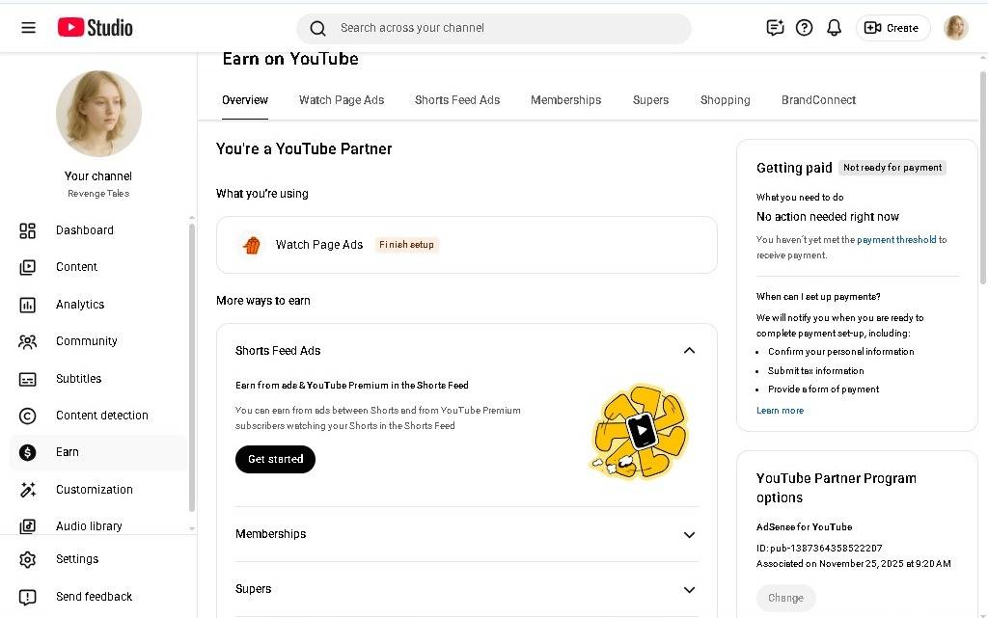
Task: Open the Send feedback icon
Action: tap(28, 597)
